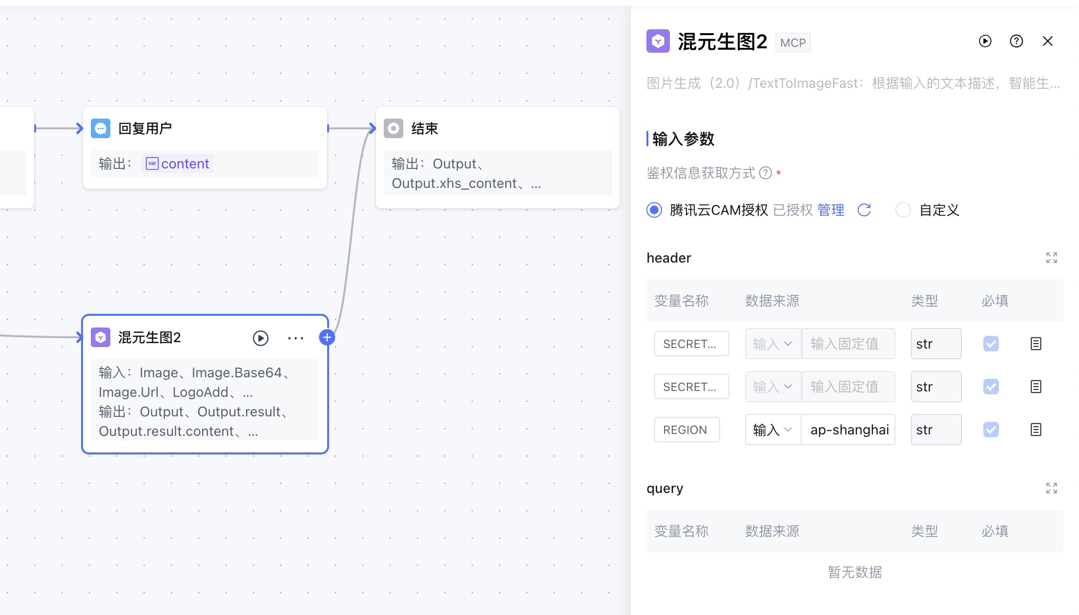Viewport: 1079px width, 615px height.
Task: Run the 混元生图2 node from the panel header
Action: pyautogui.click(x=985, y=41)
